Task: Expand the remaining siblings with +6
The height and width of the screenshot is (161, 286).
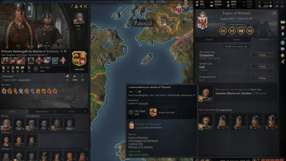Action: point(86,149)
